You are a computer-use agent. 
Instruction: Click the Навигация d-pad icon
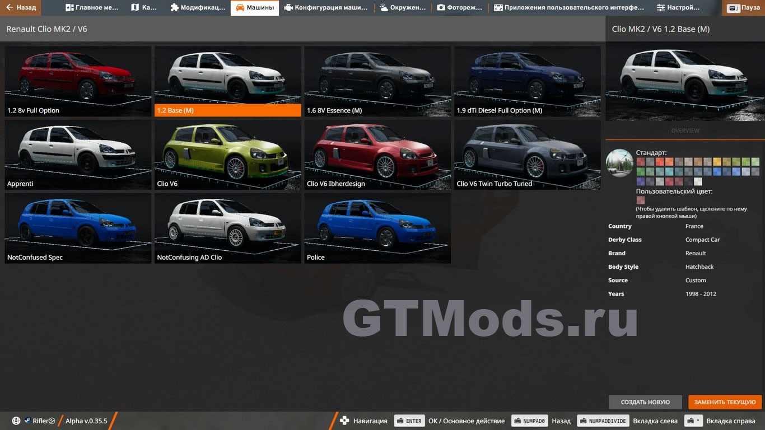click(x=344, y=421)
